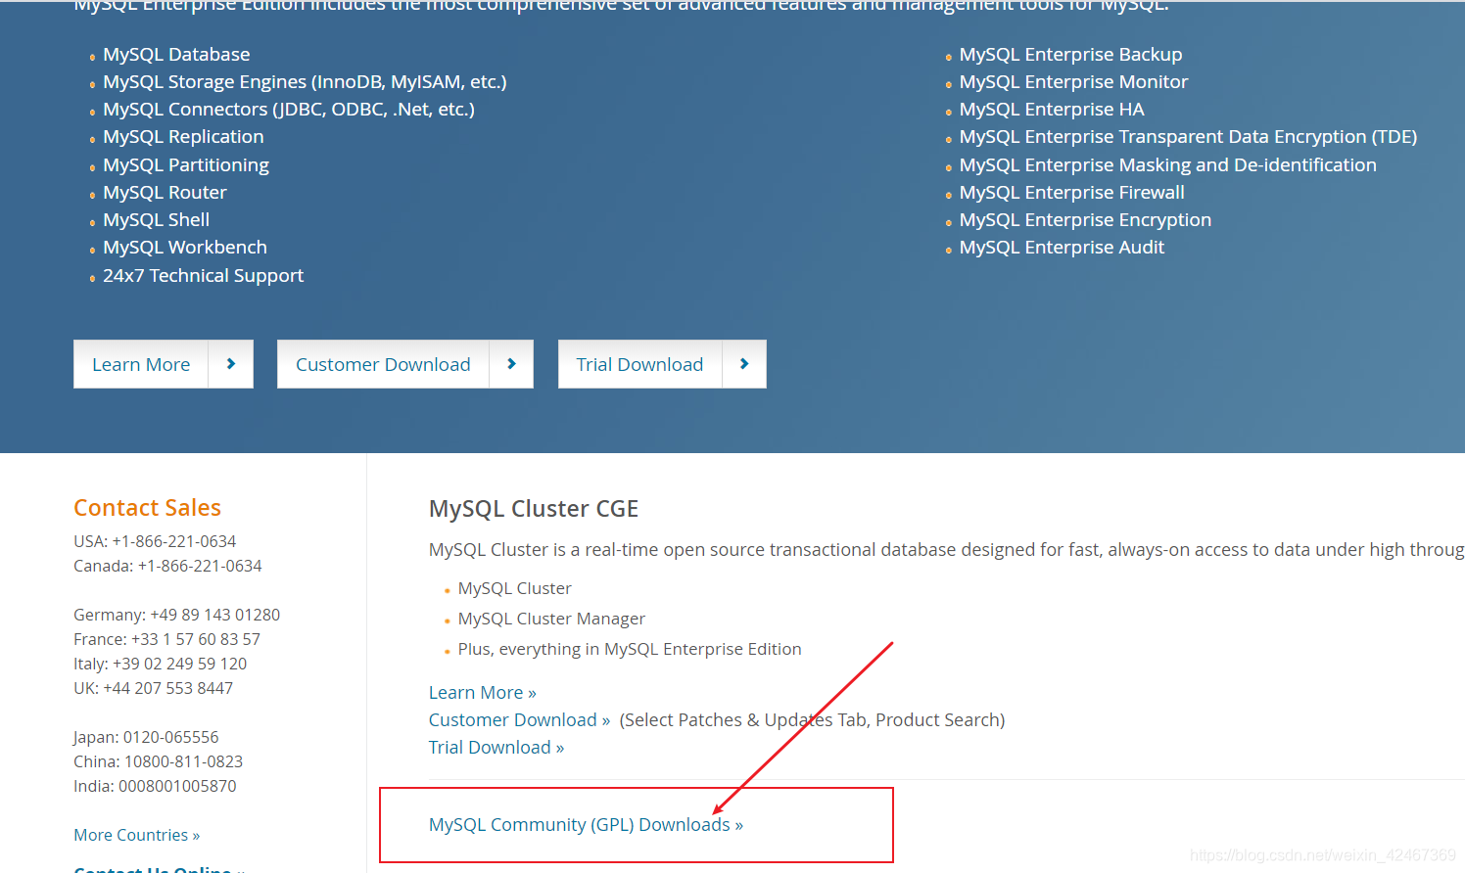1465x873 pixels.
Task: Click the USA phone number line
Action: tap(155, 541)
